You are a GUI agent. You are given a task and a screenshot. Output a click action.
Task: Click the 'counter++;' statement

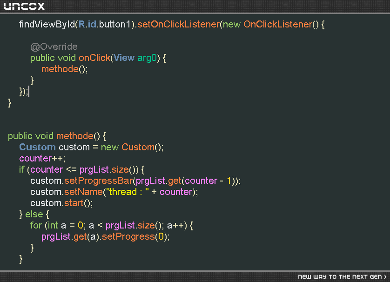pos(42,158)
